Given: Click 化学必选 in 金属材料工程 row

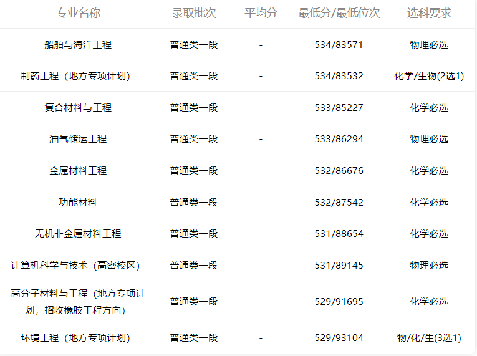Looking at the screenshot, I should coord(429,171).
